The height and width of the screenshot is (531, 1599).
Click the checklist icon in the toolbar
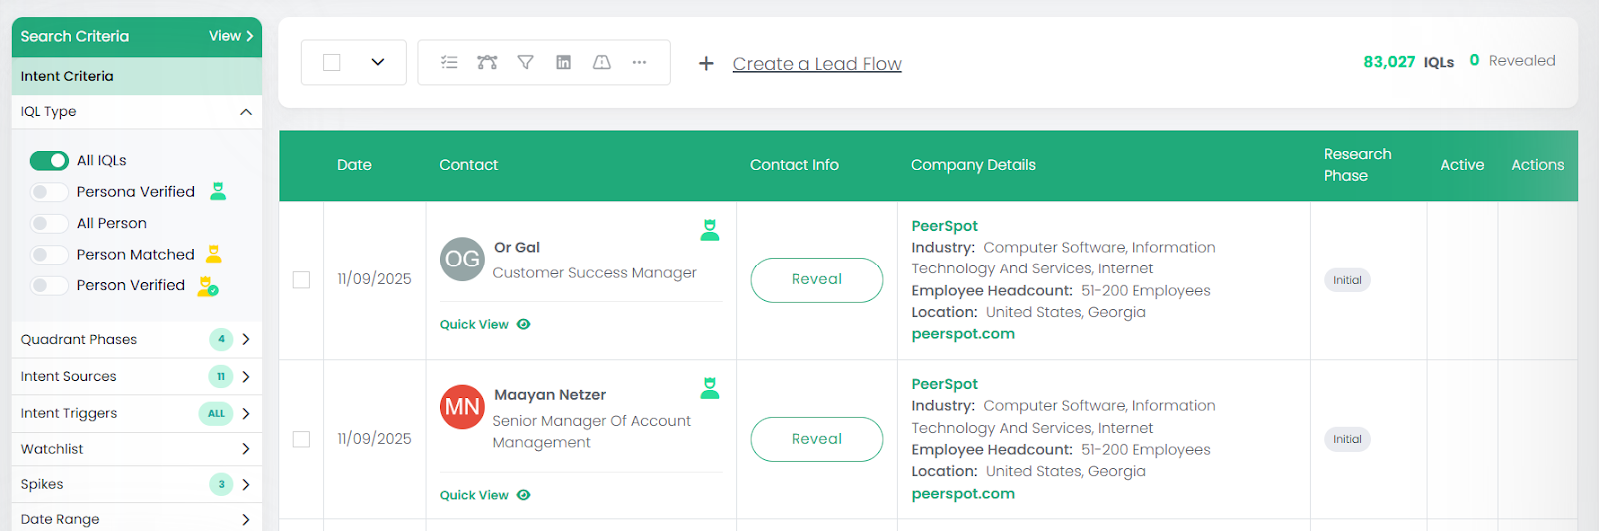[x=449, y=62]
